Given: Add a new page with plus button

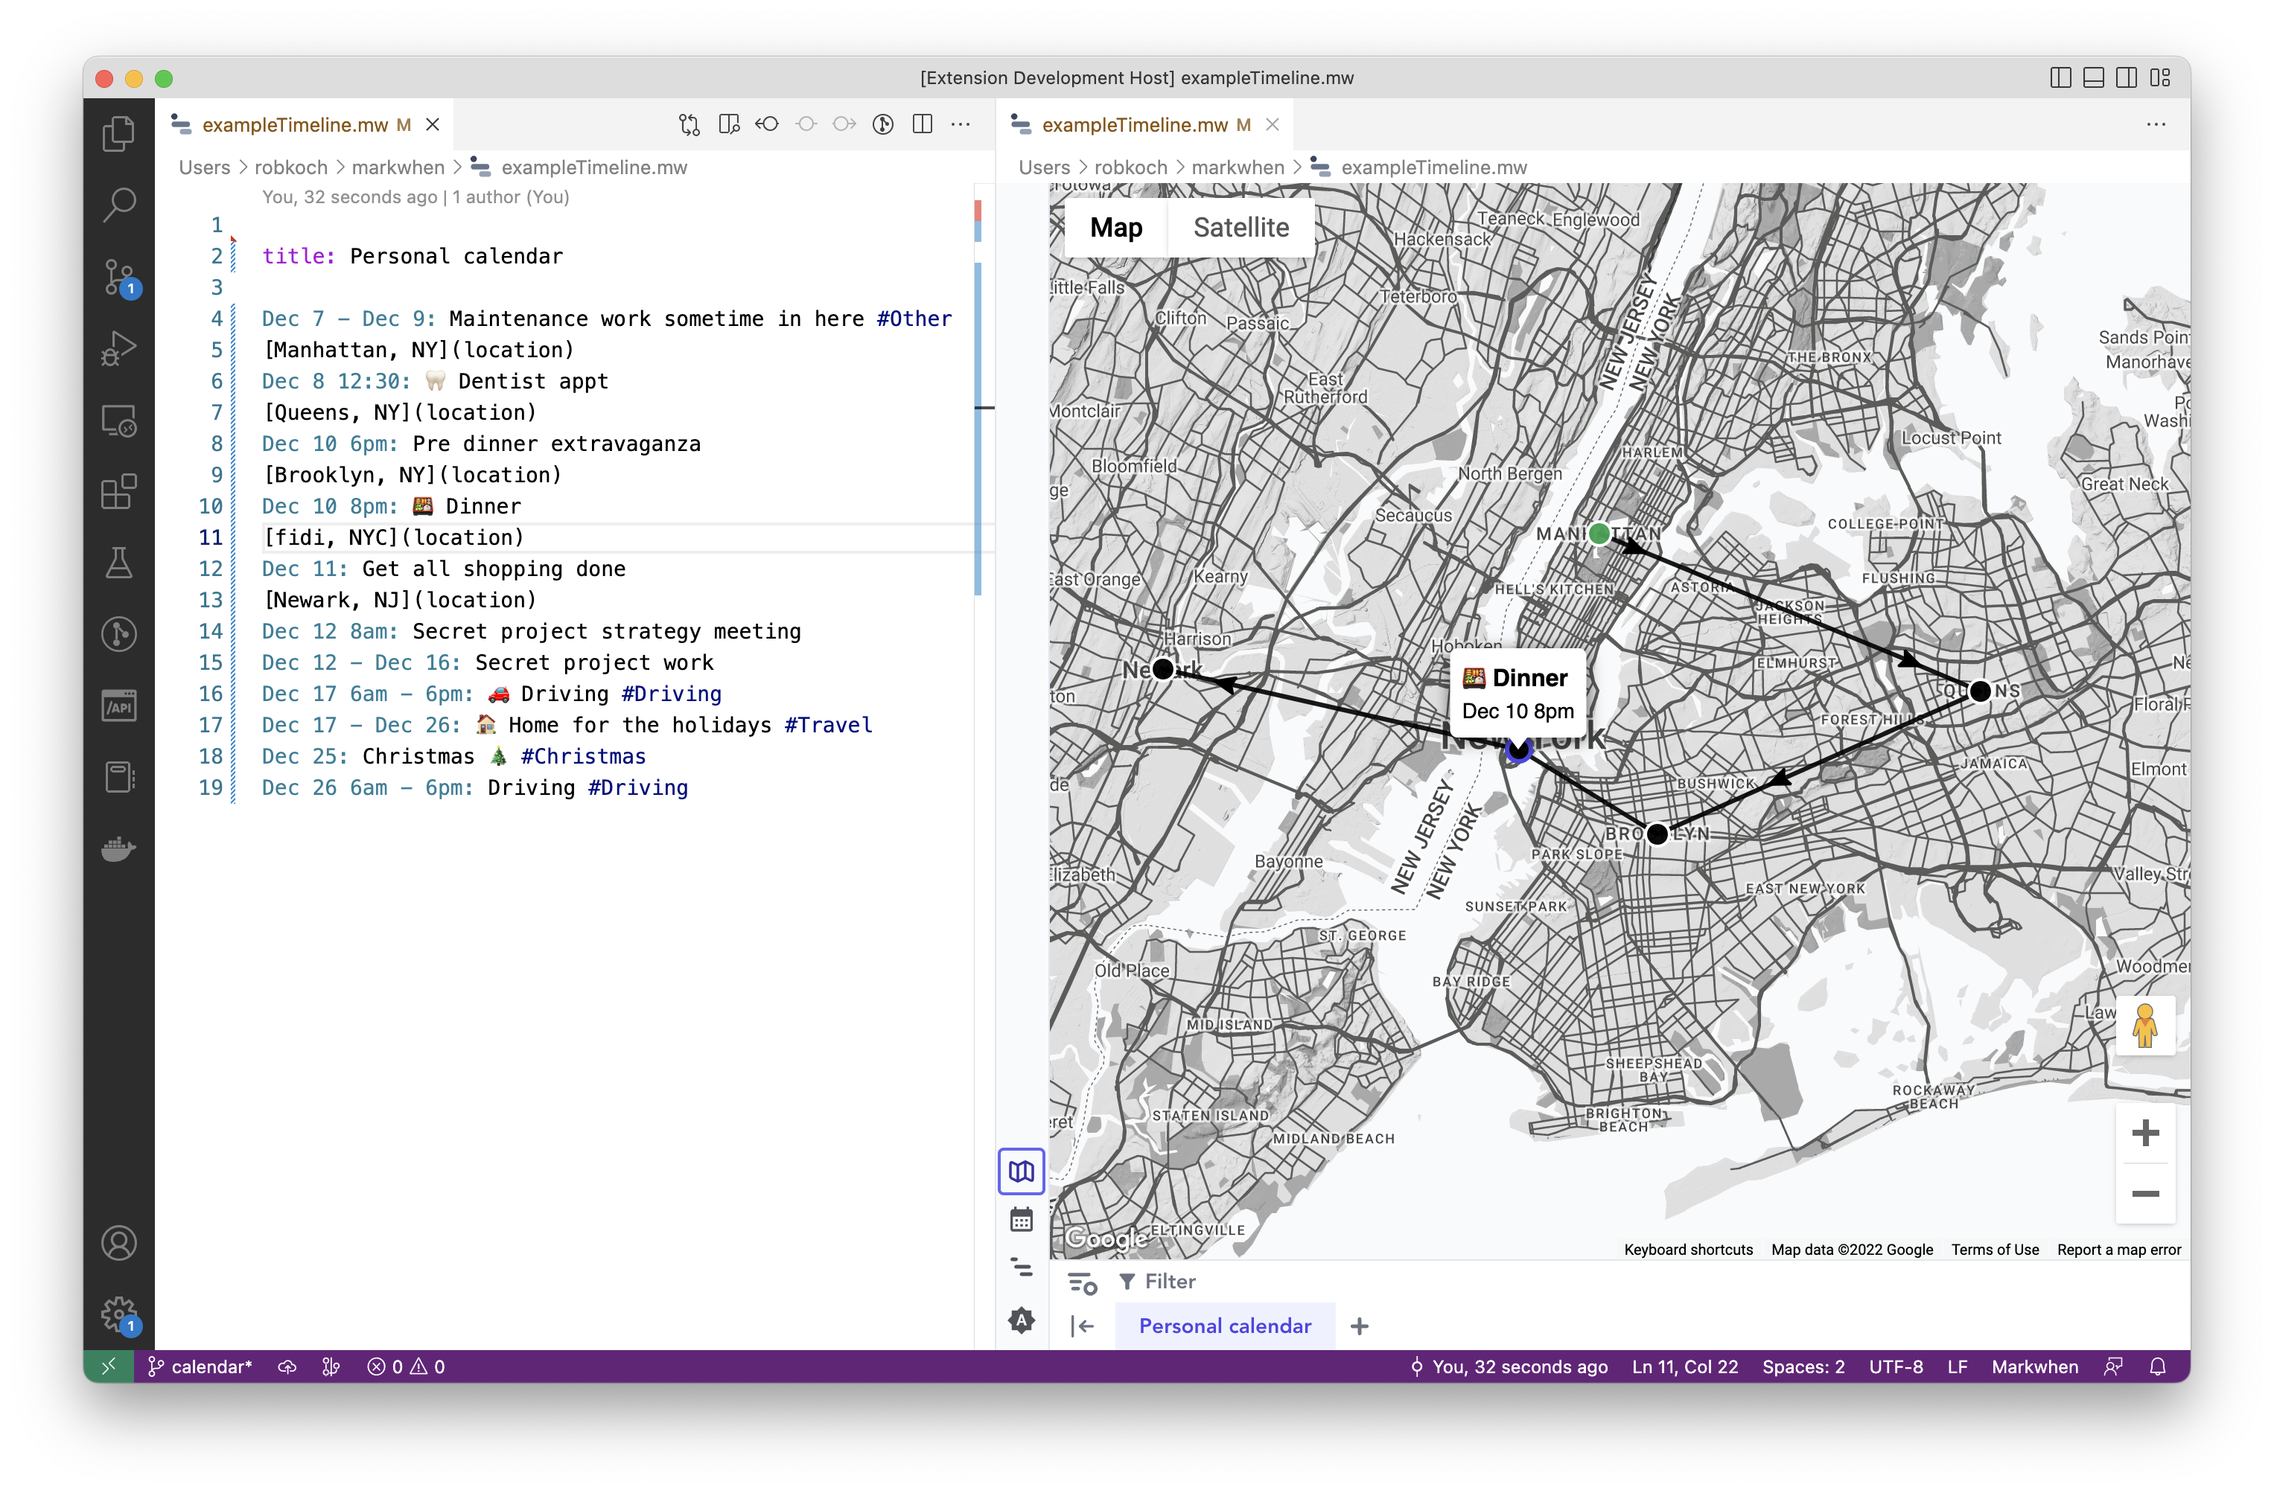Looking at the screenshot, I should pyautogui.click(x=1359, y=1326).
